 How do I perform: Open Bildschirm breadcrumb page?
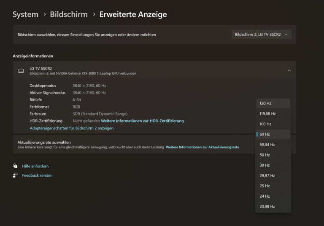(x=69, y=14)
